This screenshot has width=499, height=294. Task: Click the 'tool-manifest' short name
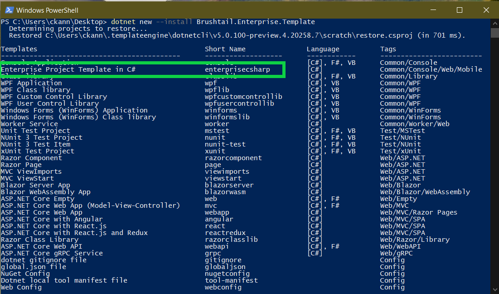tap(231, 281)
